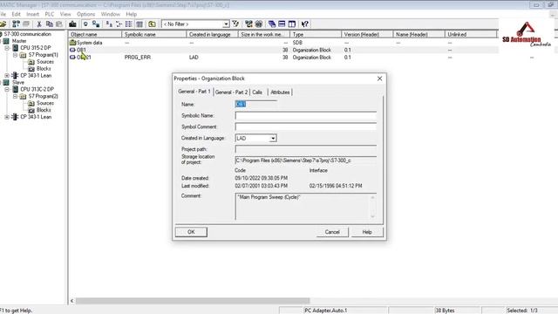Switch to Small Icons view icon
Viewport: 558px width, 314px height.
119,24
